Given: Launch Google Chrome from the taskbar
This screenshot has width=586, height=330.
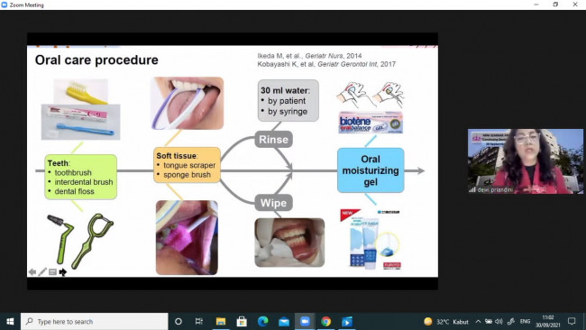Looking at the screenshot, I should (x=325, y=321).
